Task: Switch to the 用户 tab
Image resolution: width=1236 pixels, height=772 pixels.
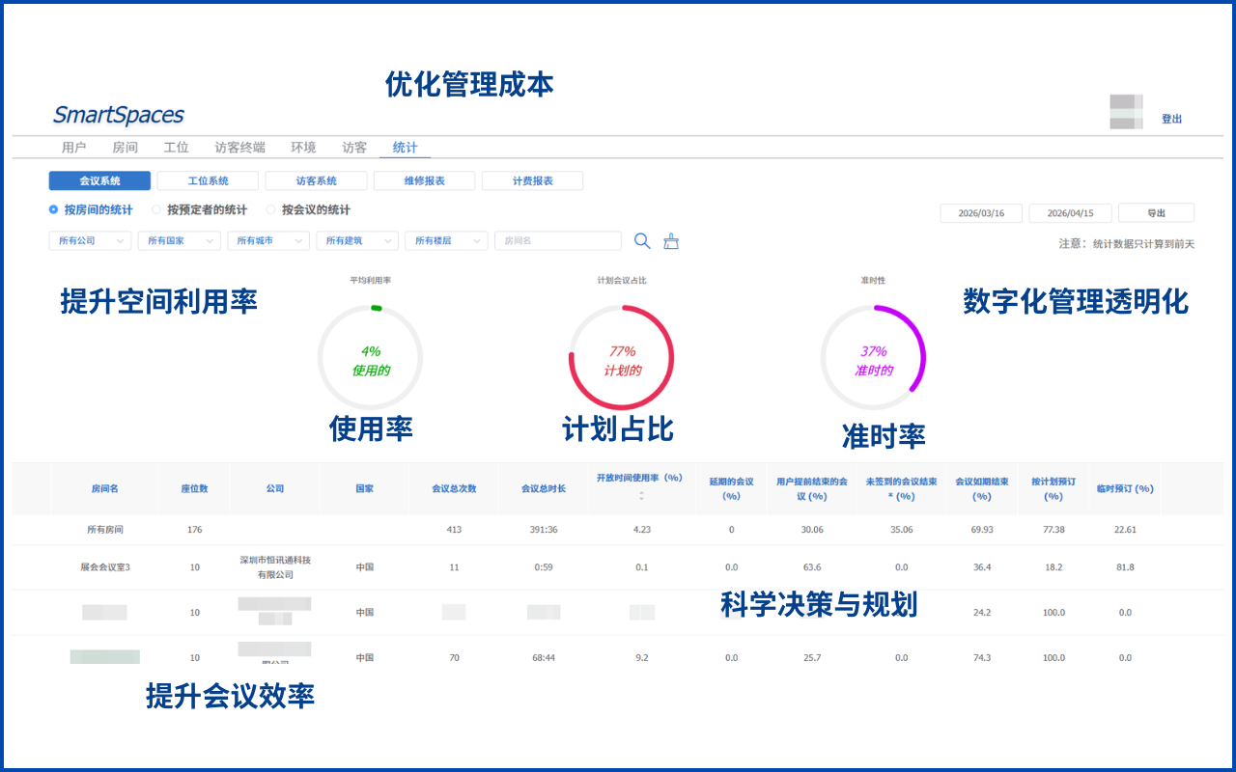Action: pyautogui.click(x=73, y=148)
